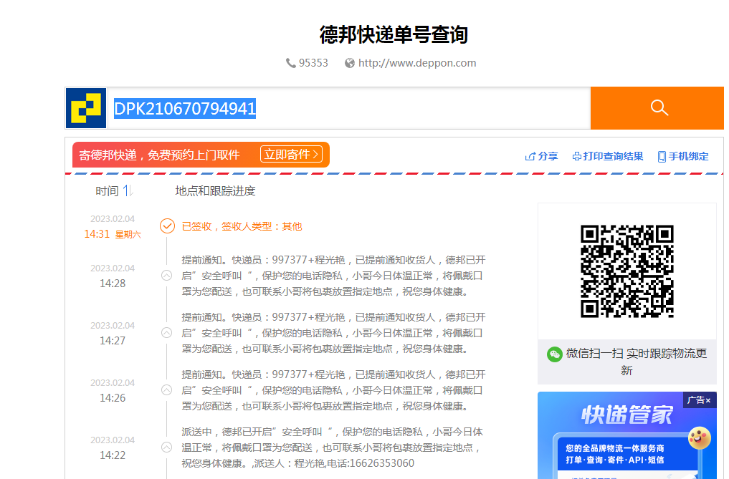The width and height of the screenshot is (729, 479).
Task: Open the 手机绑定 phone binding link
Action: pos(689,156)
